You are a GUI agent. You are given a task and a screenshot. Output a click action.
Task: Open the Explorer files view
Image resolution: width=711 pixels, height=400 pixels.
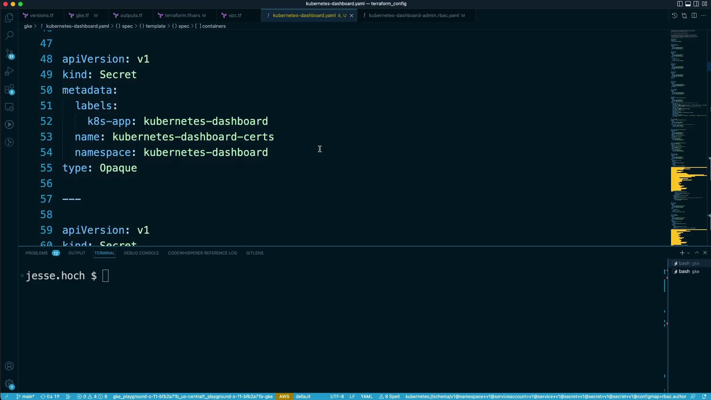[x=10, y=18]
